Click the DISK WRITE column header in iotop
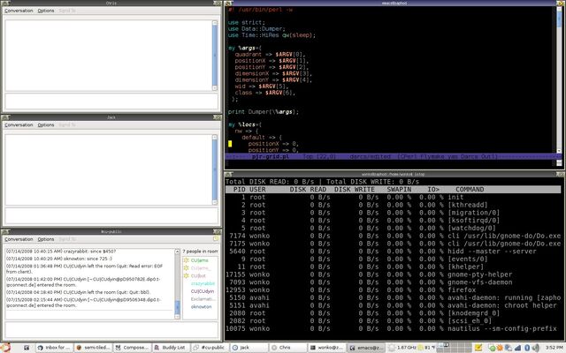The width and height of the screenshot is (566, 353). click(356, 190)
